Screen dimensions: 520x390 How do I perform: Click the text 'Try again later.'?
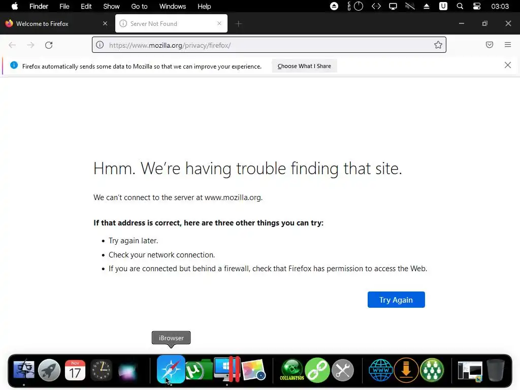pos(134,240)
